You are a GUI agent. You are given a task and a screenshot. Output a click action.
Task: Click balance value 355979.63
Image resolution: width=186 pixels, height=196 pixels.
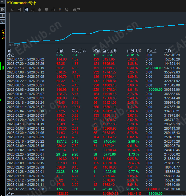click(x=172, y=72)
